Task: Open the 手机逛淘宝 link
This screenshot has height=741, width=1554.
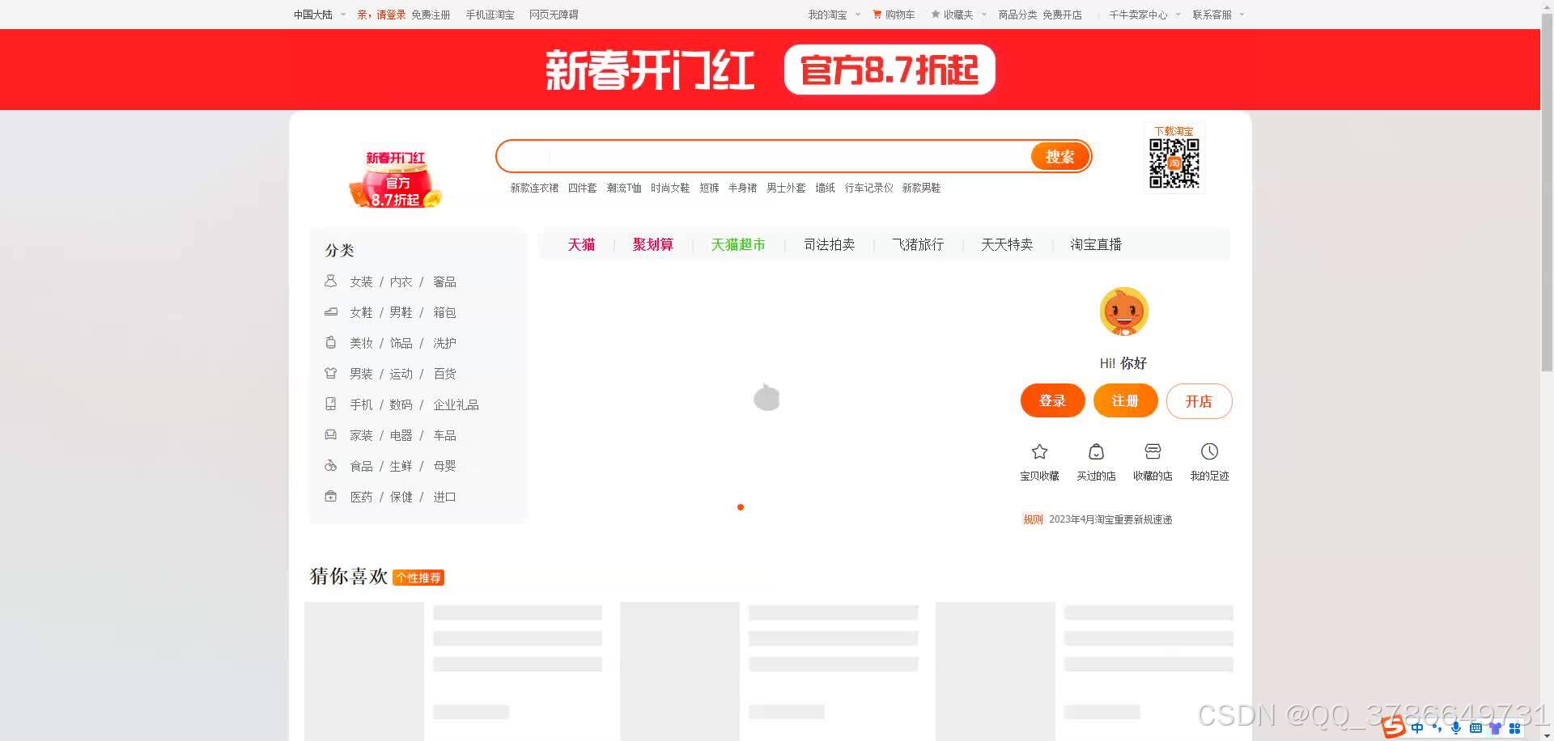Action: (490, 15)
